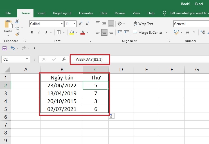Image resolution: width=209 pixels, height=144 pixels.
Task: Select column D header
Action: coord(121,69)
